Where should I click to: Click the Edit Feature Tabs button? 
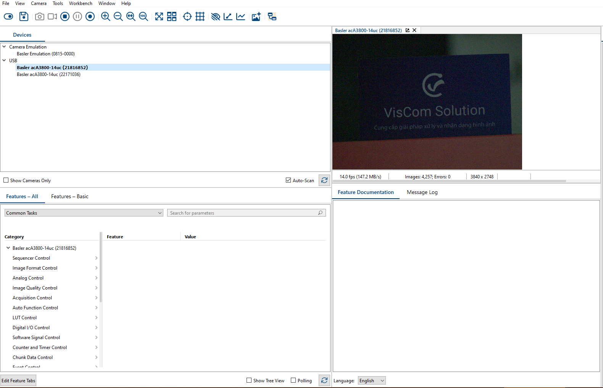click(x=18, y=381)
